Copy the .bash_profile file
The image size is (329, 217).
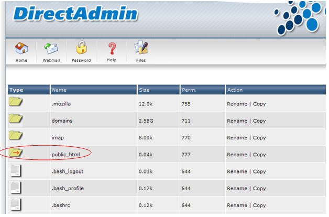[259, 189]
